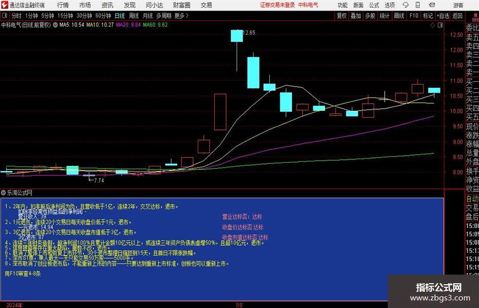Image resolution: width=479 pixels, height=308 pixels.
Task: Click the 叠加 overlay toolbar button
Action: coord(356,16)
